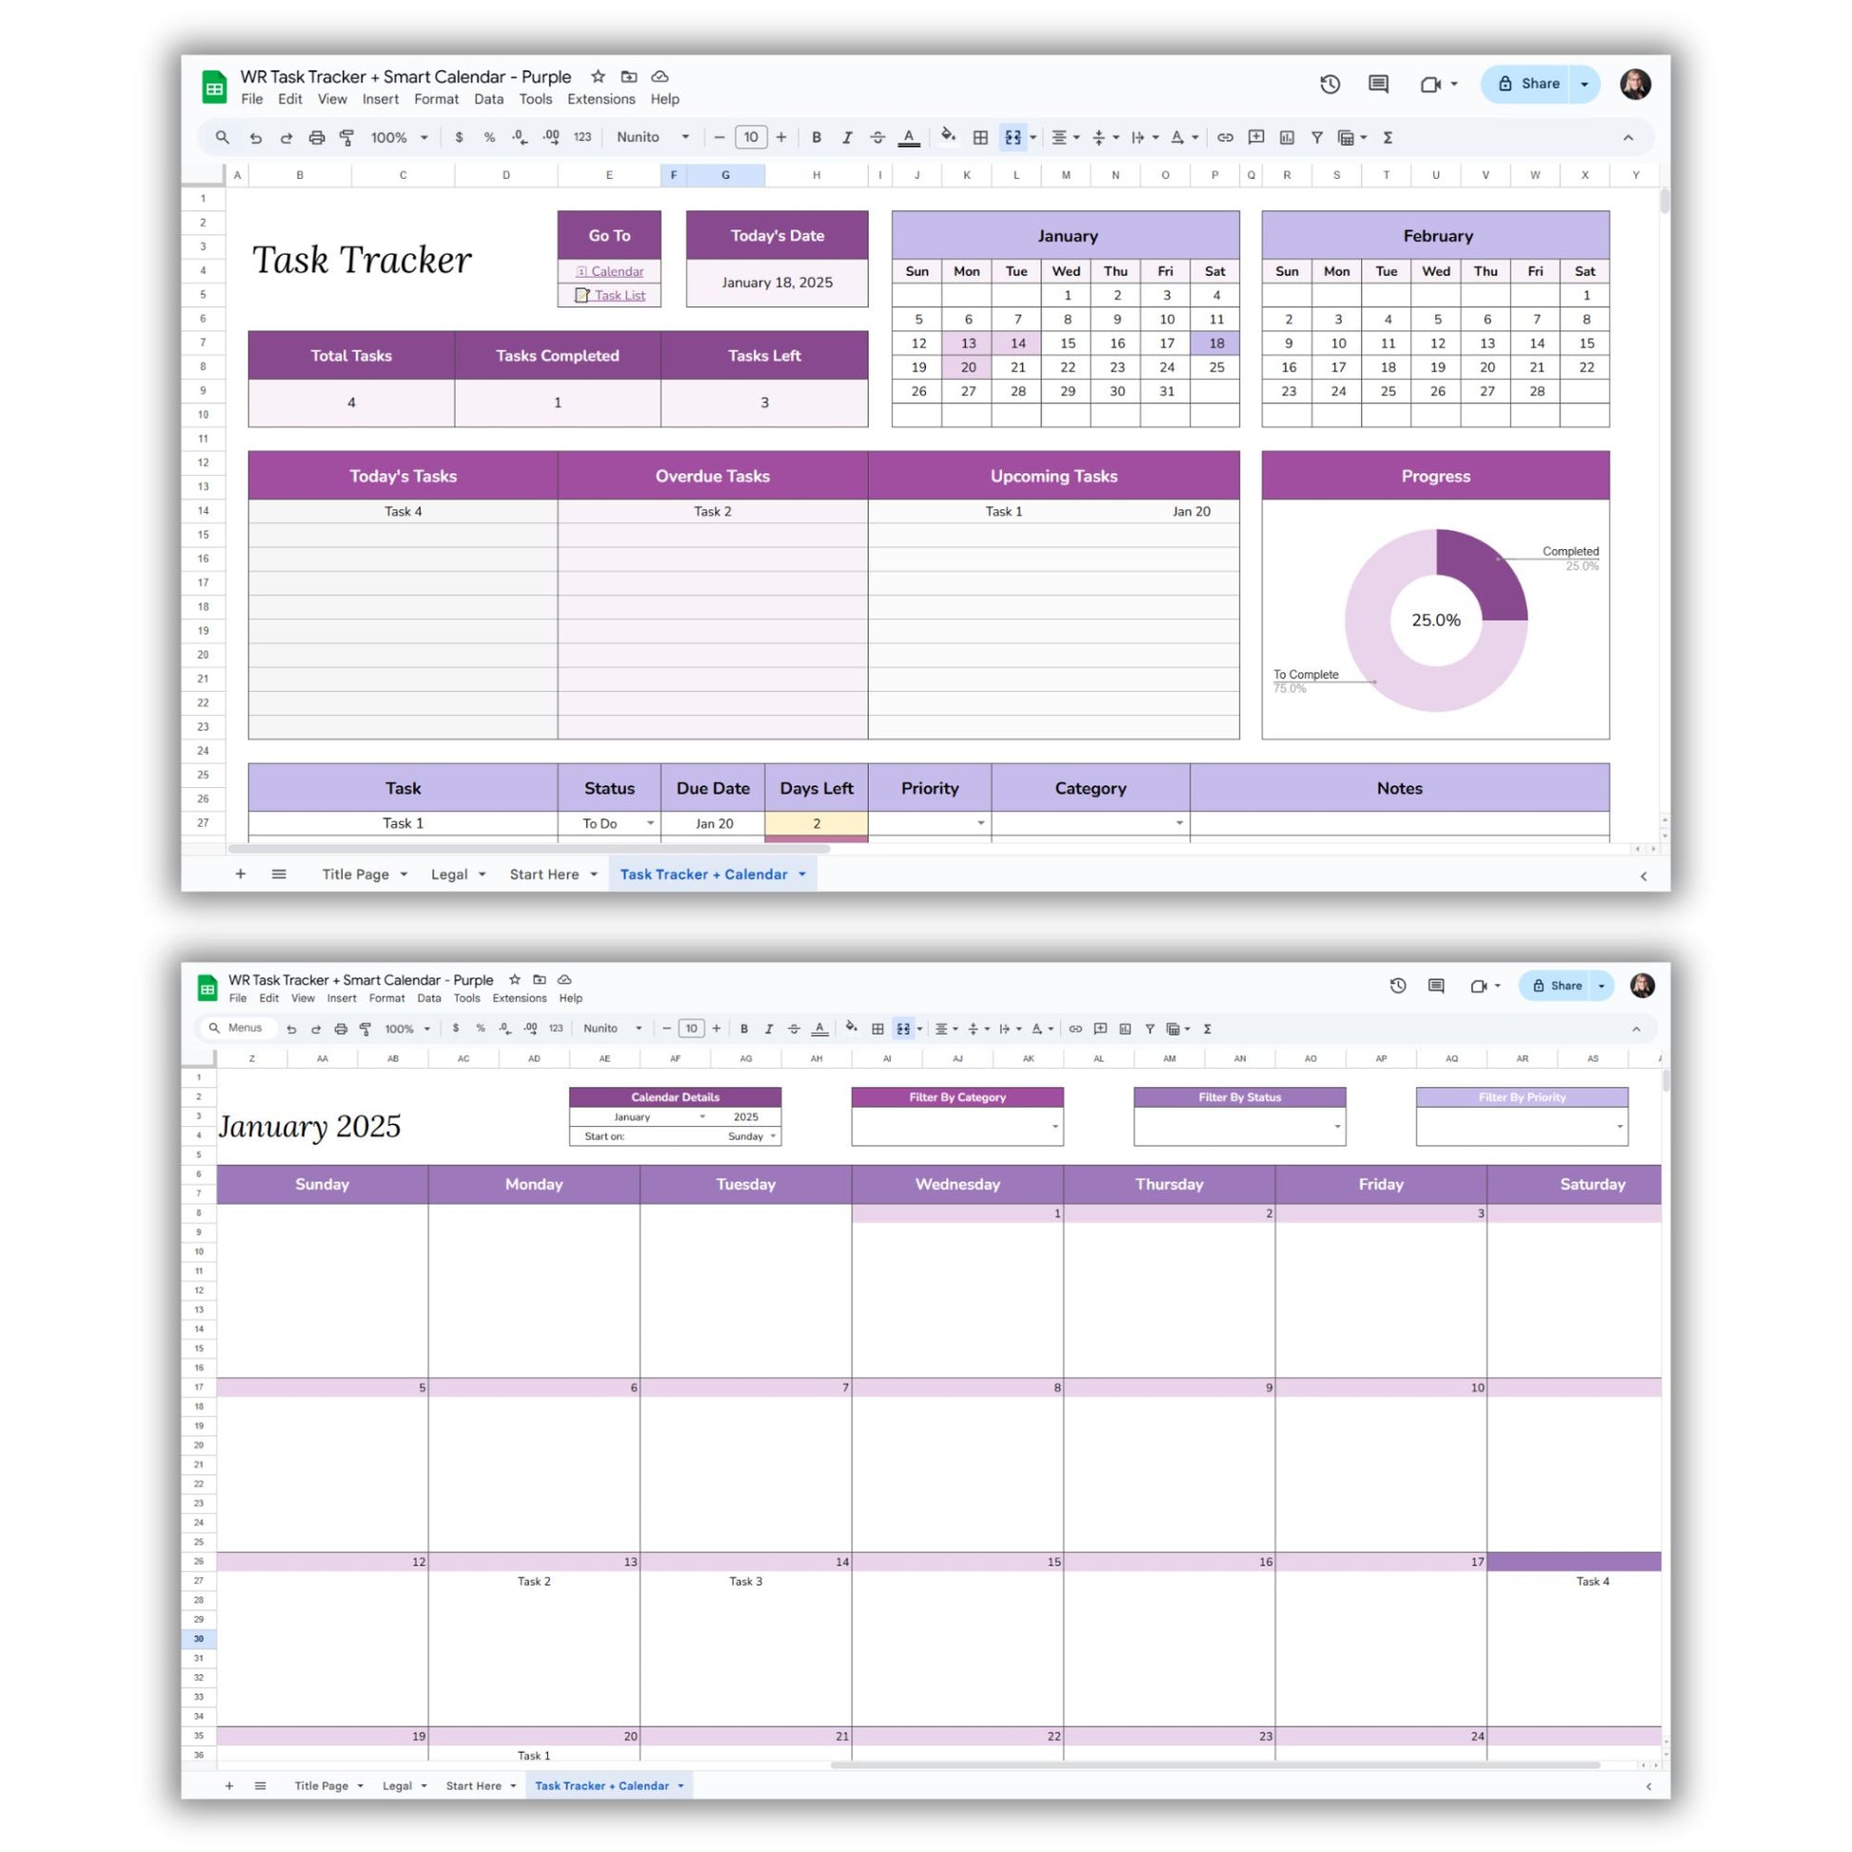Open Share dropdown arrow in top window
The image size is (1852, 1852).
[x=1585, y=85]
